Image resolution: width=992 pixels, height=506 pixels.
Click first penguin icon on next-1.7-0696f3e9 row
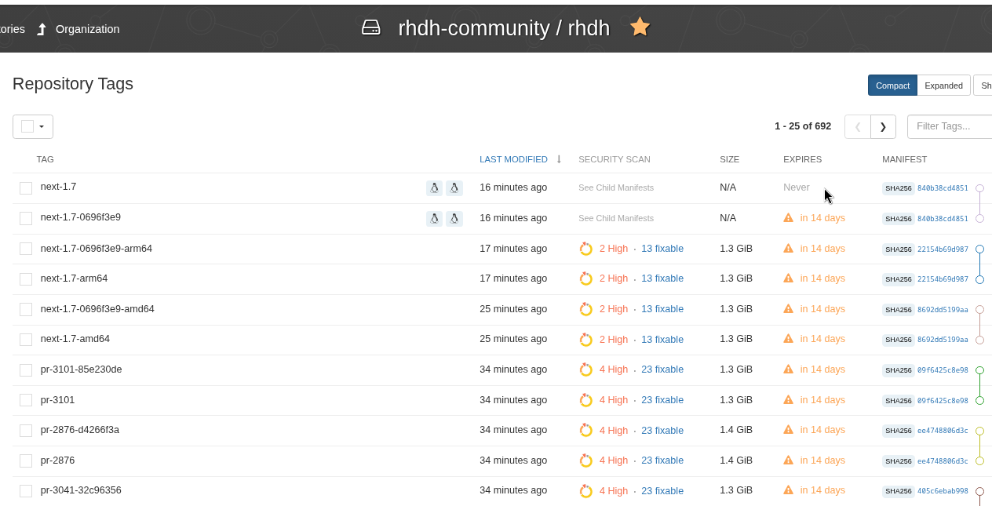pyautogui.click(x=434, y=219)
